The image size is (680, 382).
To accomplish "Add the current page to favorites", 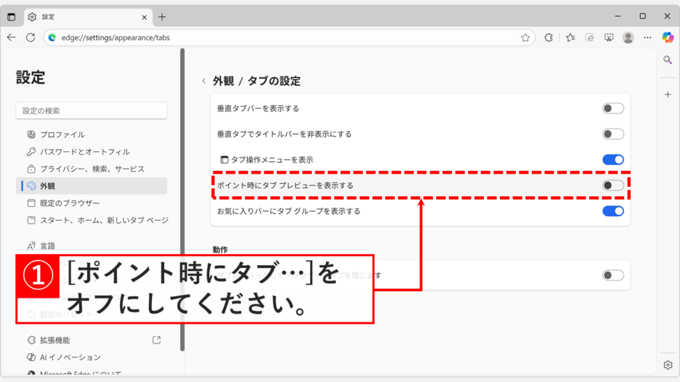I will coord(525,38).
